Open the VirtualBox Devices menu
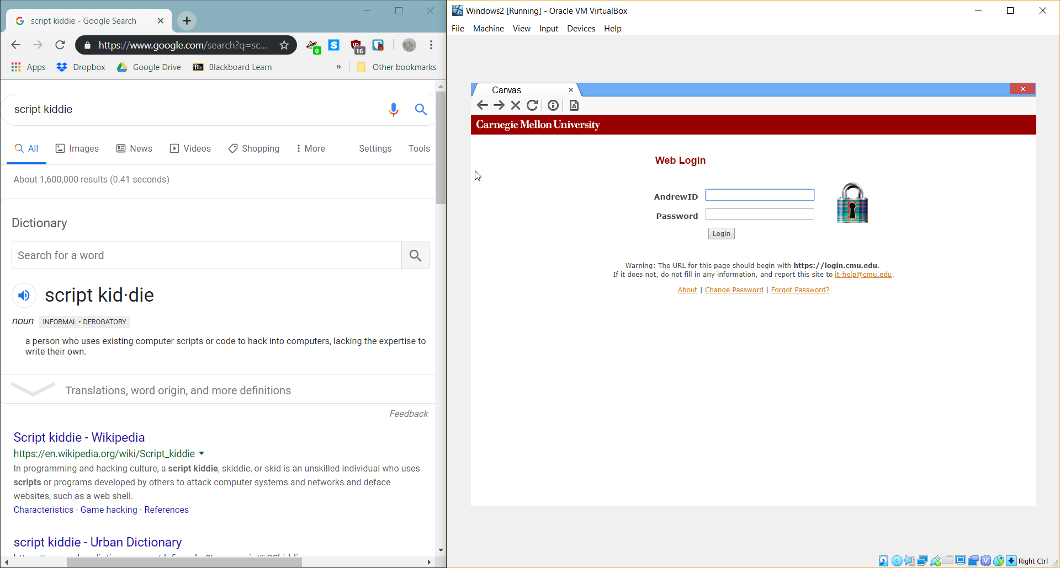Viewport: 1060px width, 568px height. [x=581, y=29]
